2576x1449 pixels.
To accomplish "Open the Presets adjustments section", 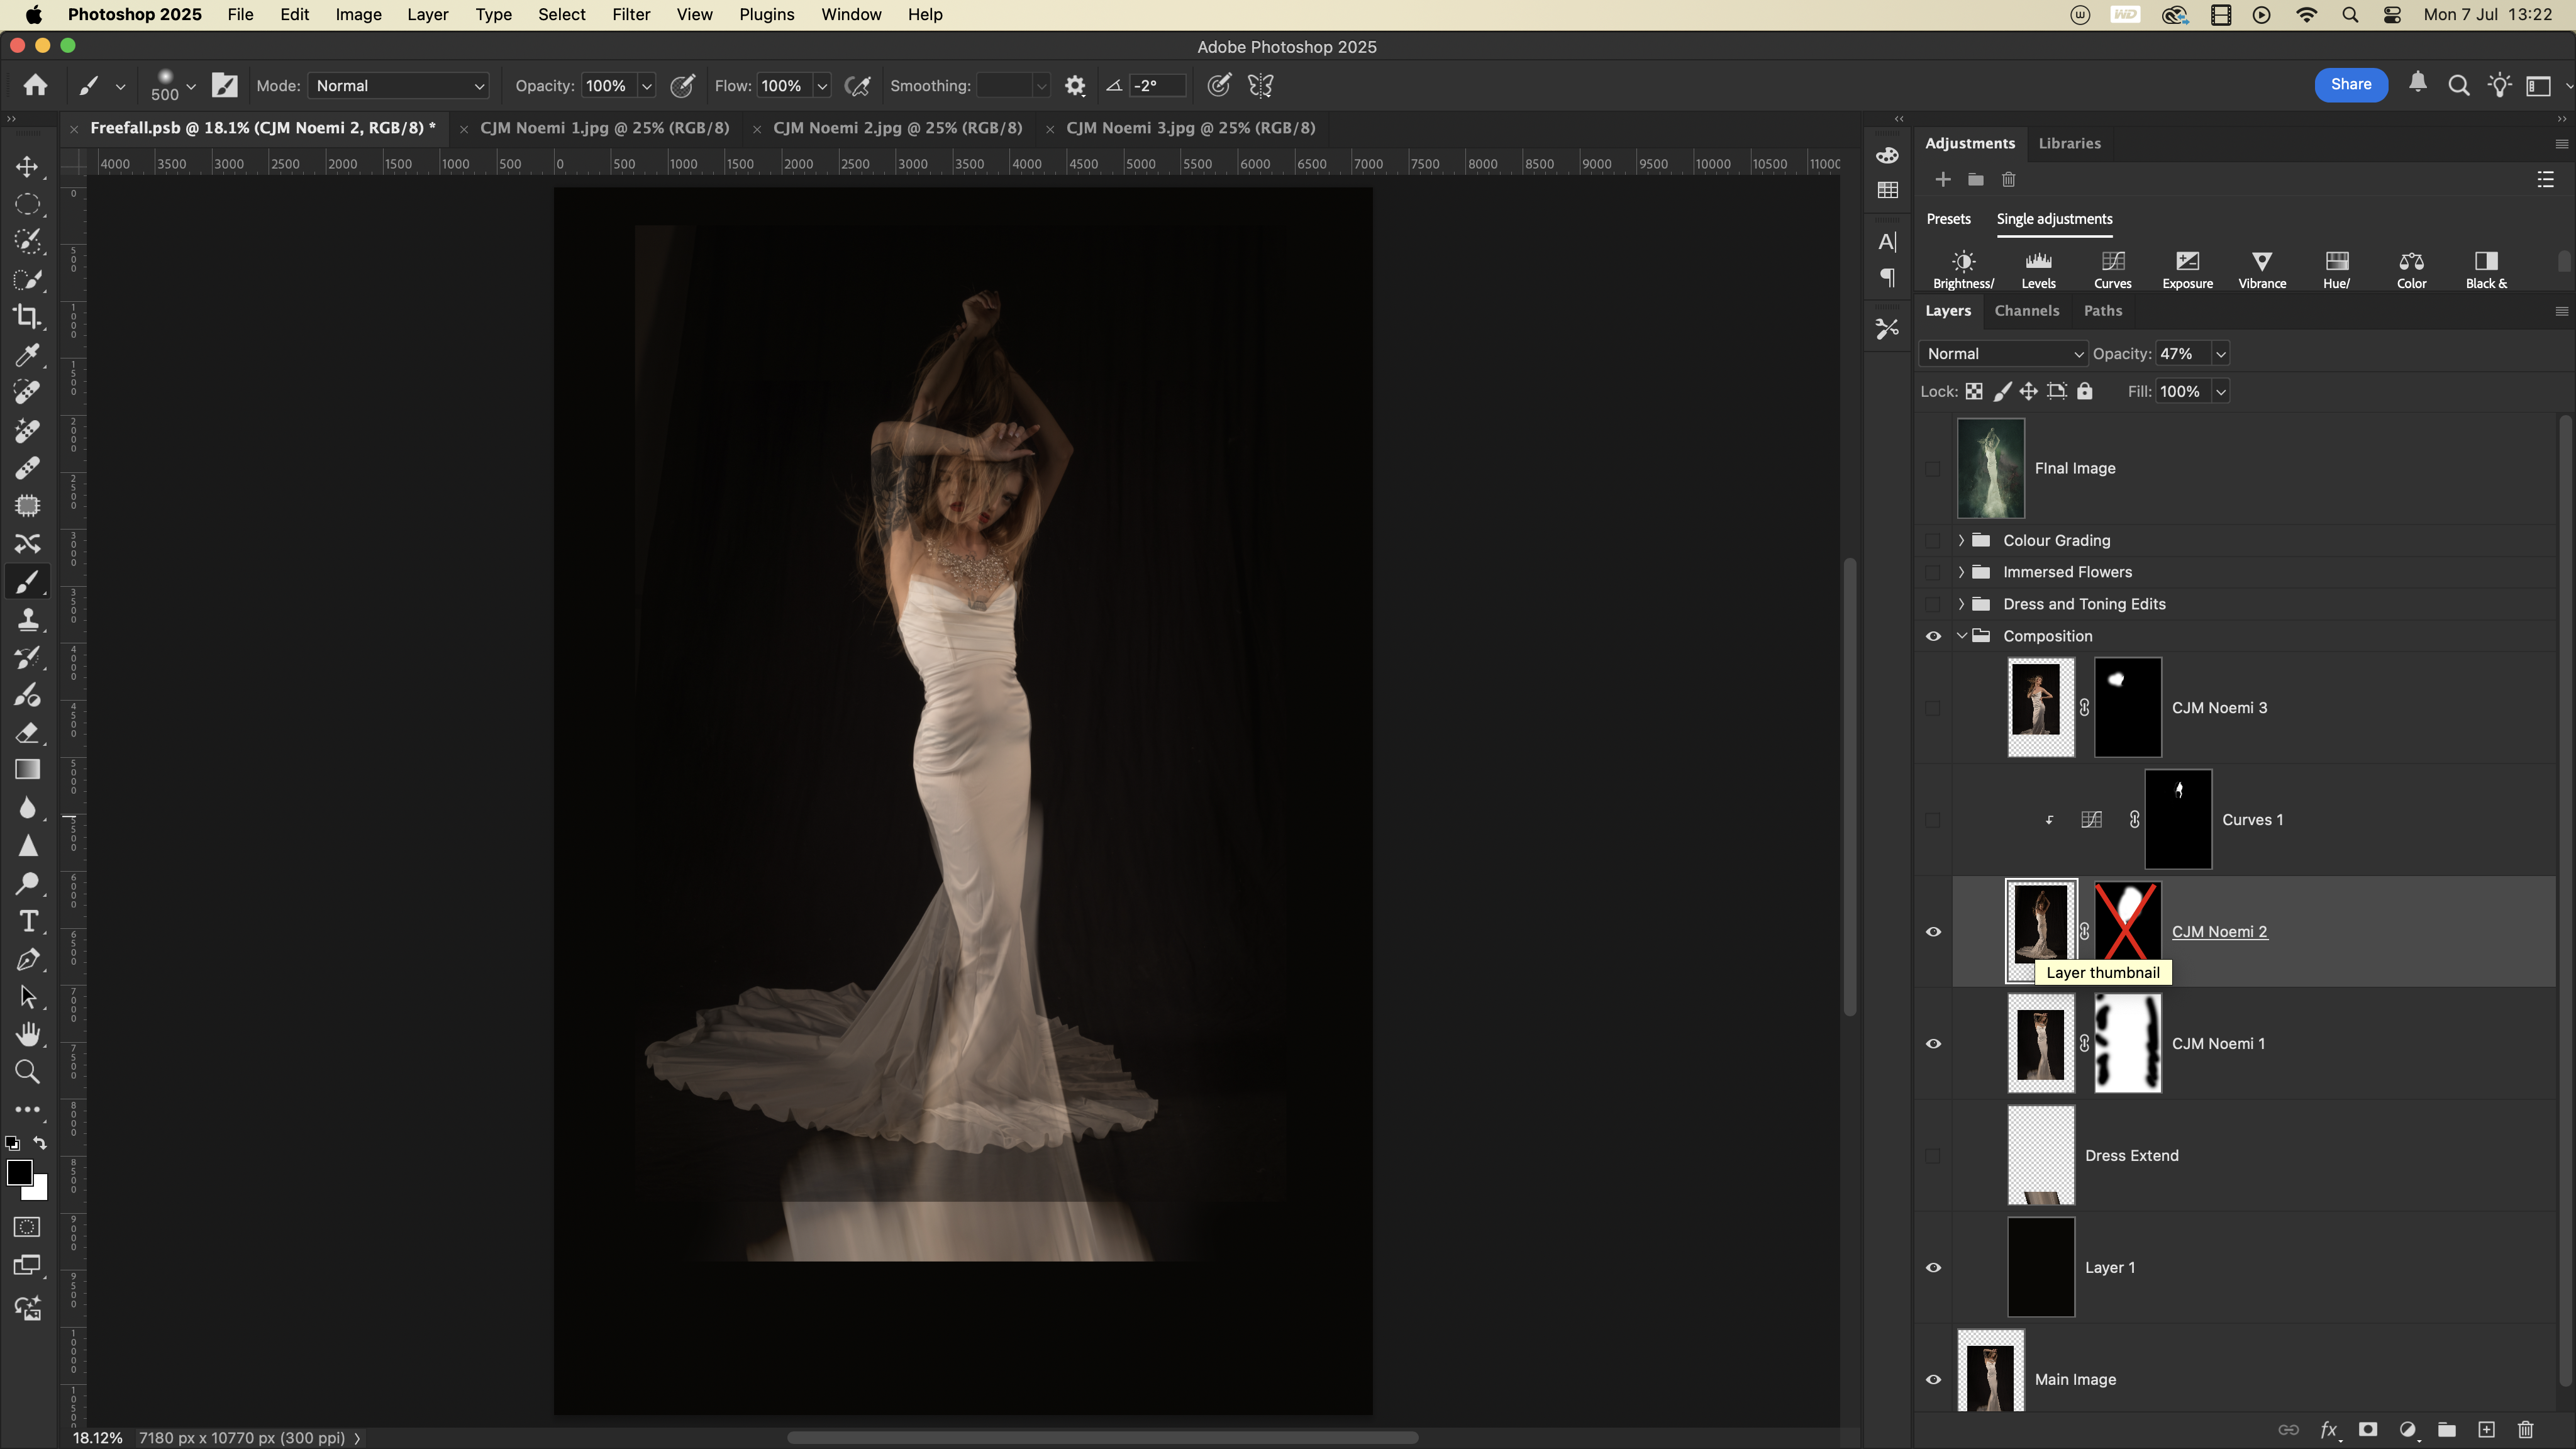I will (1948, 219).
